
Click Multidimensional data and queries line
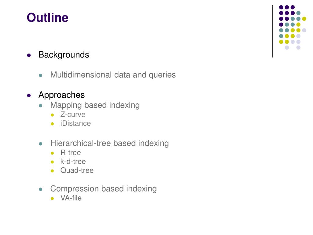113,75
